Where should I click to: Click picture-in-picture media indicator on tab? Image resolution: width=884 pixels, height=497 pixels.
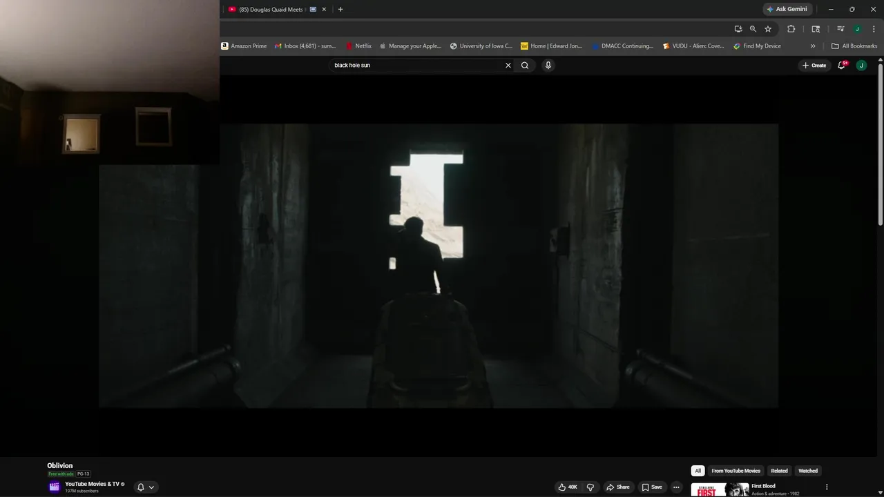click(x=313, y=10)
